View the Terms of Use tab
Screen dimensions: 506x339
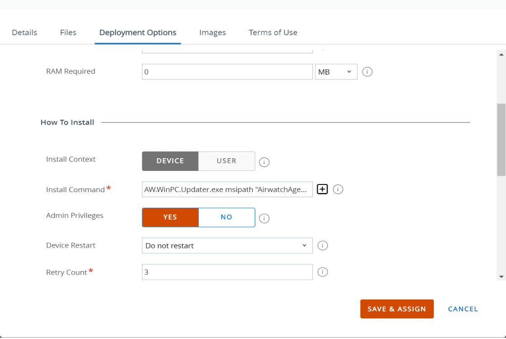coord(273,33)
